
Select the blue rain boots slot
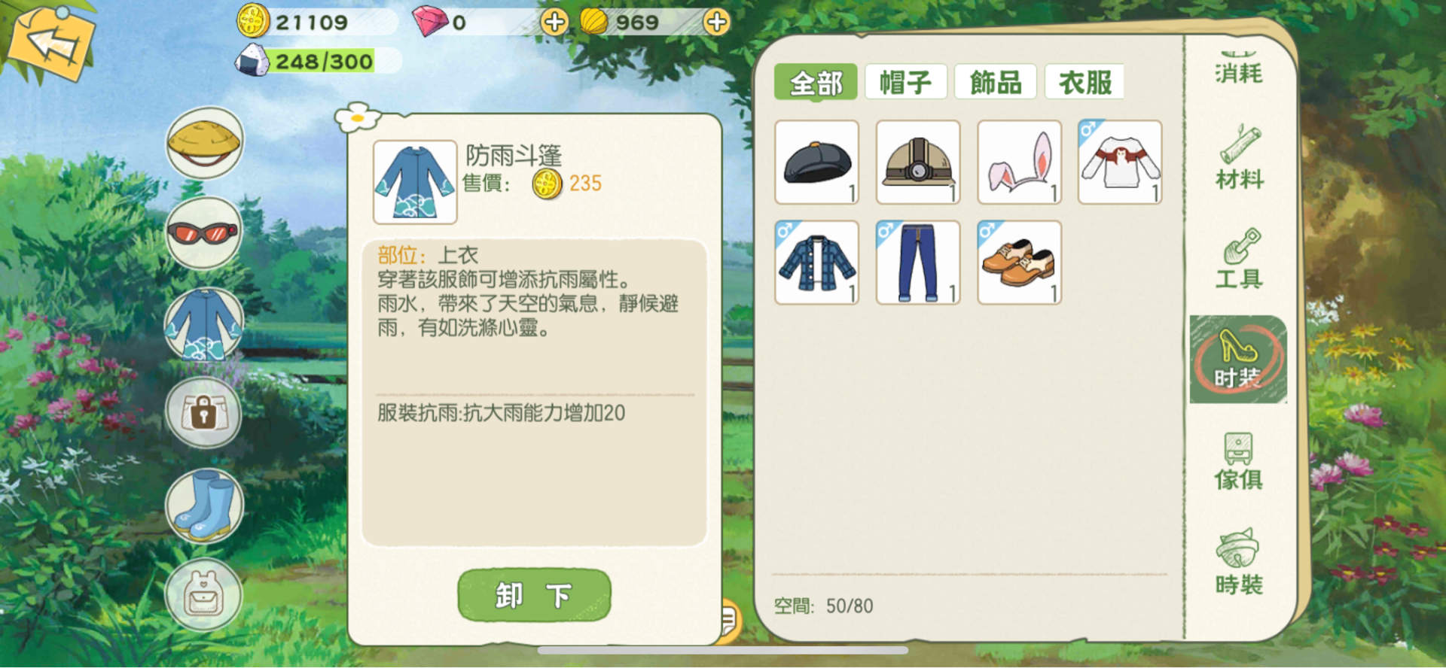click(x=204, y=504)
